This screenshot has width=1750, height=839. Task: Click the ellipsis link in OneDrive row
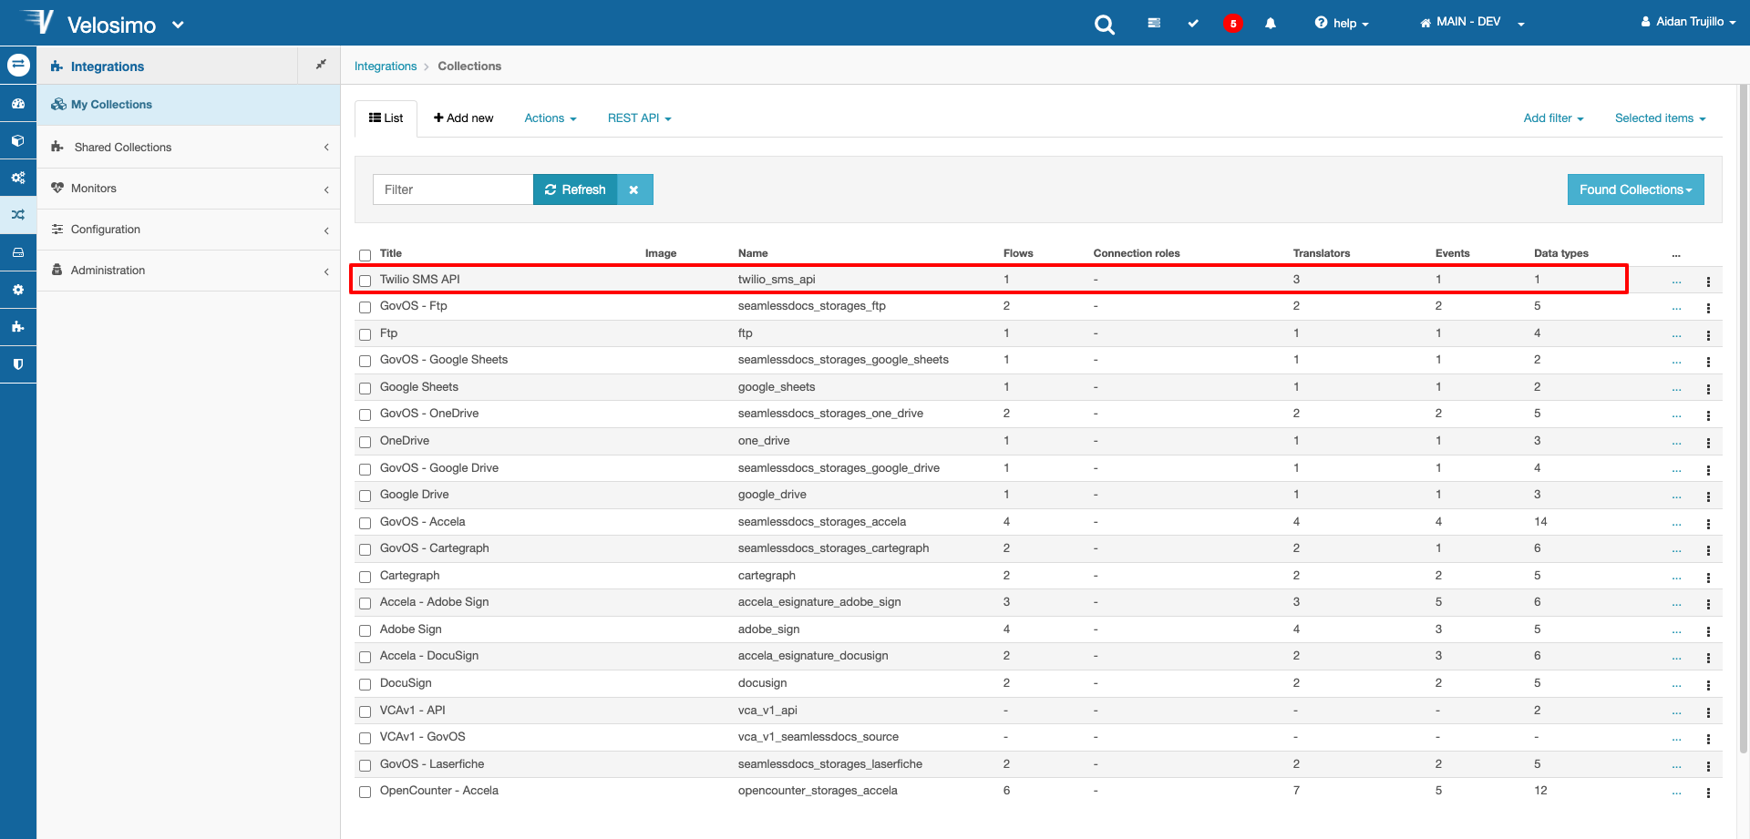click(x=1676, y=443)
